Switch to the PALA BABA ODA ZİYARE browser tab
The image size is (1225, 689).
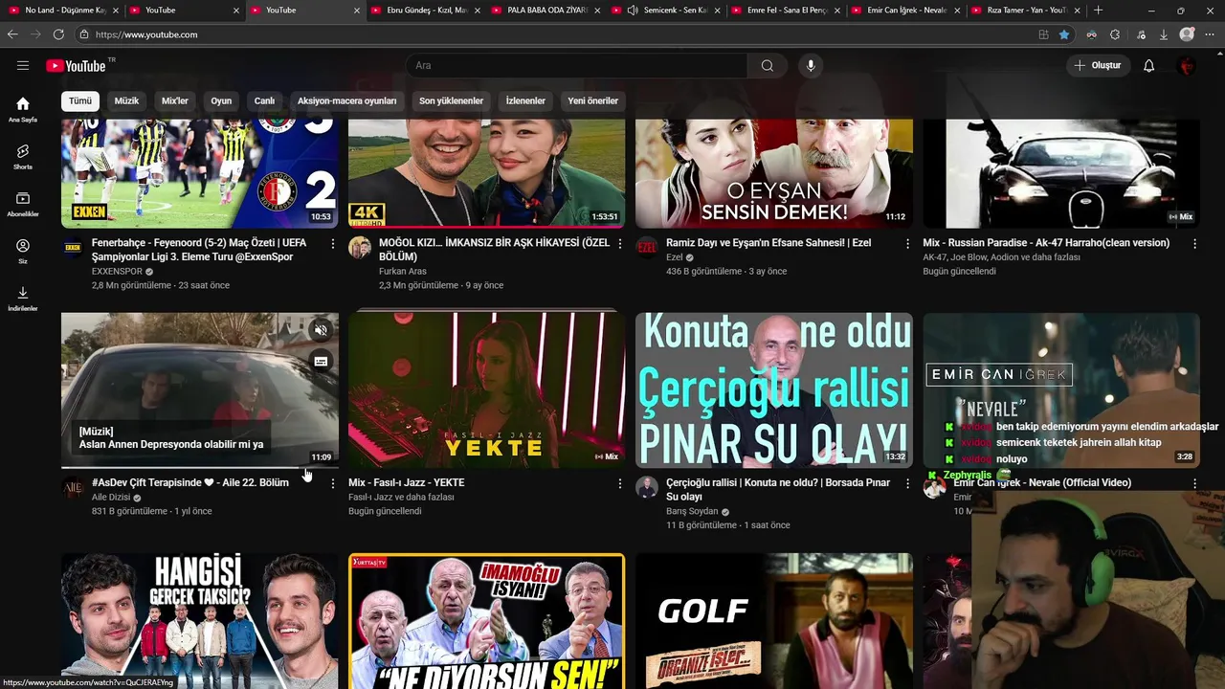pyautogui.click(x=547, y=10)
